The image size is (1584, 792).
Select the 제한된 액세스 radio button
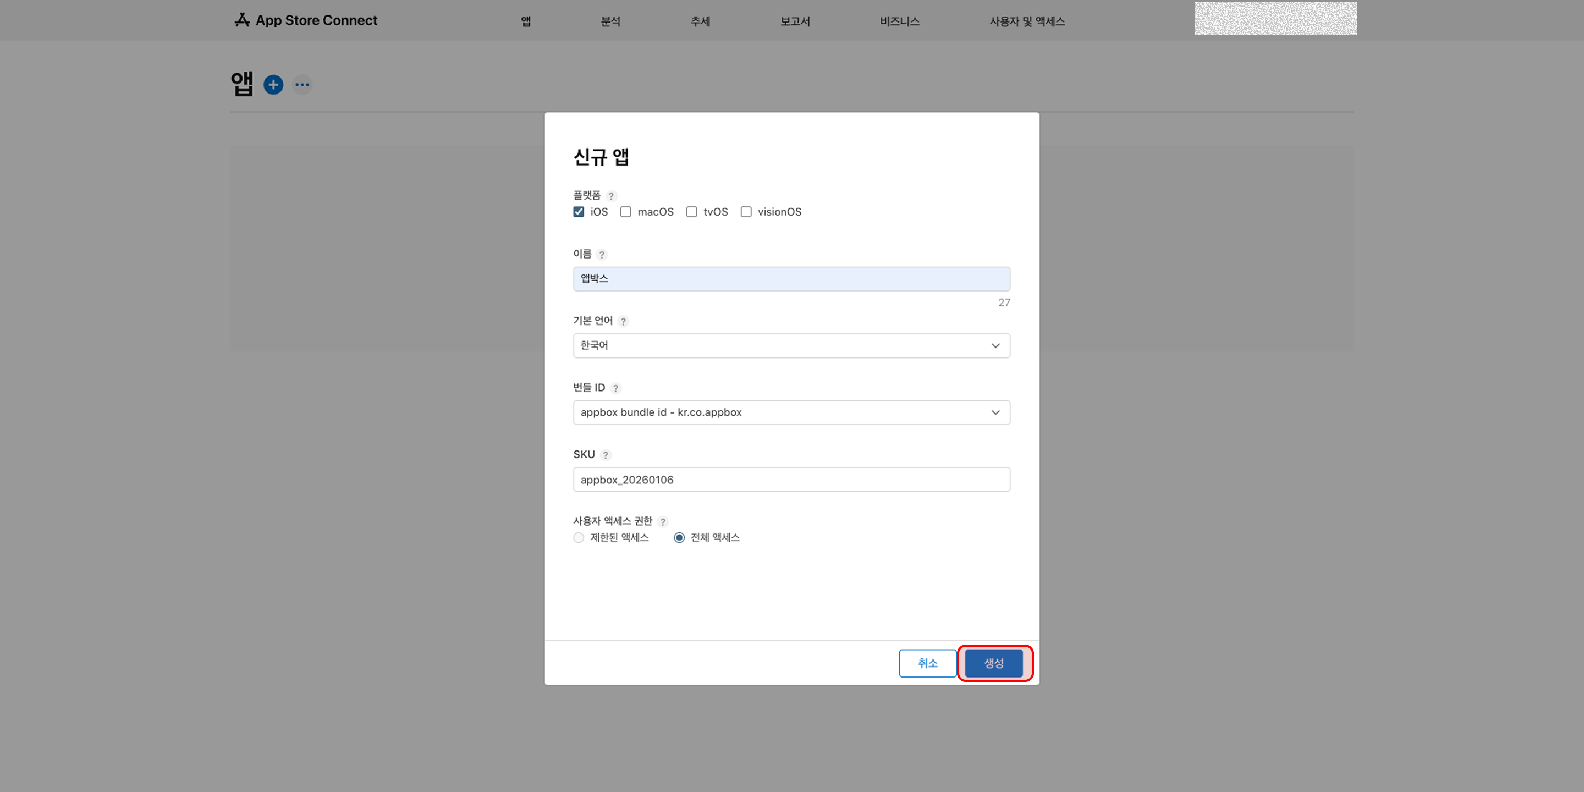[x=579, y=538]
